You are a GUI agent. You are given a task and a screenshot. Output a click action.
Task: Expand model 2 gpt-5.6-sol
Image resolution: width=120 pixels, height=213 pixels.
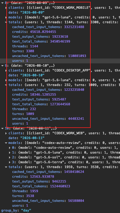point(10,157)
